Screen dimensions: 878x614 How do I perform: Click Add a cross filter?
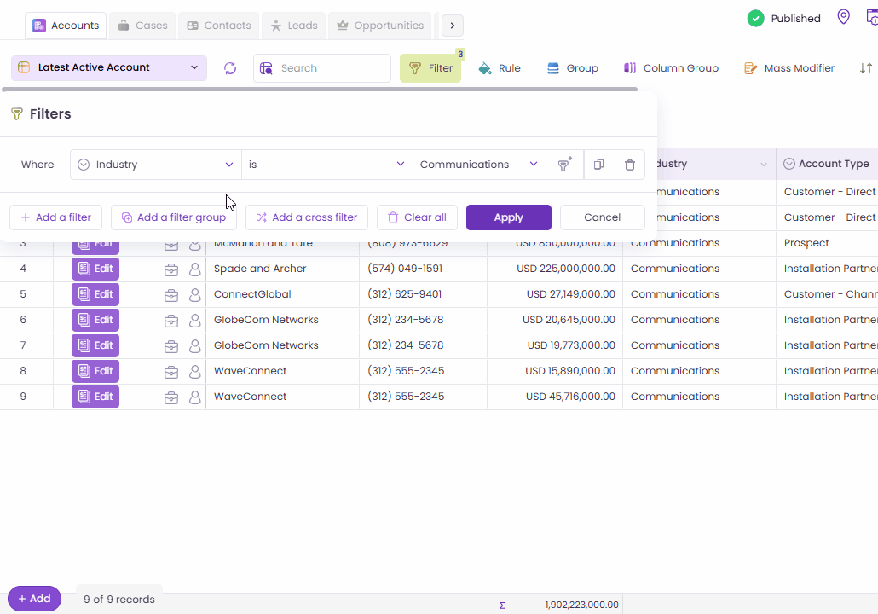click(307, 217)
